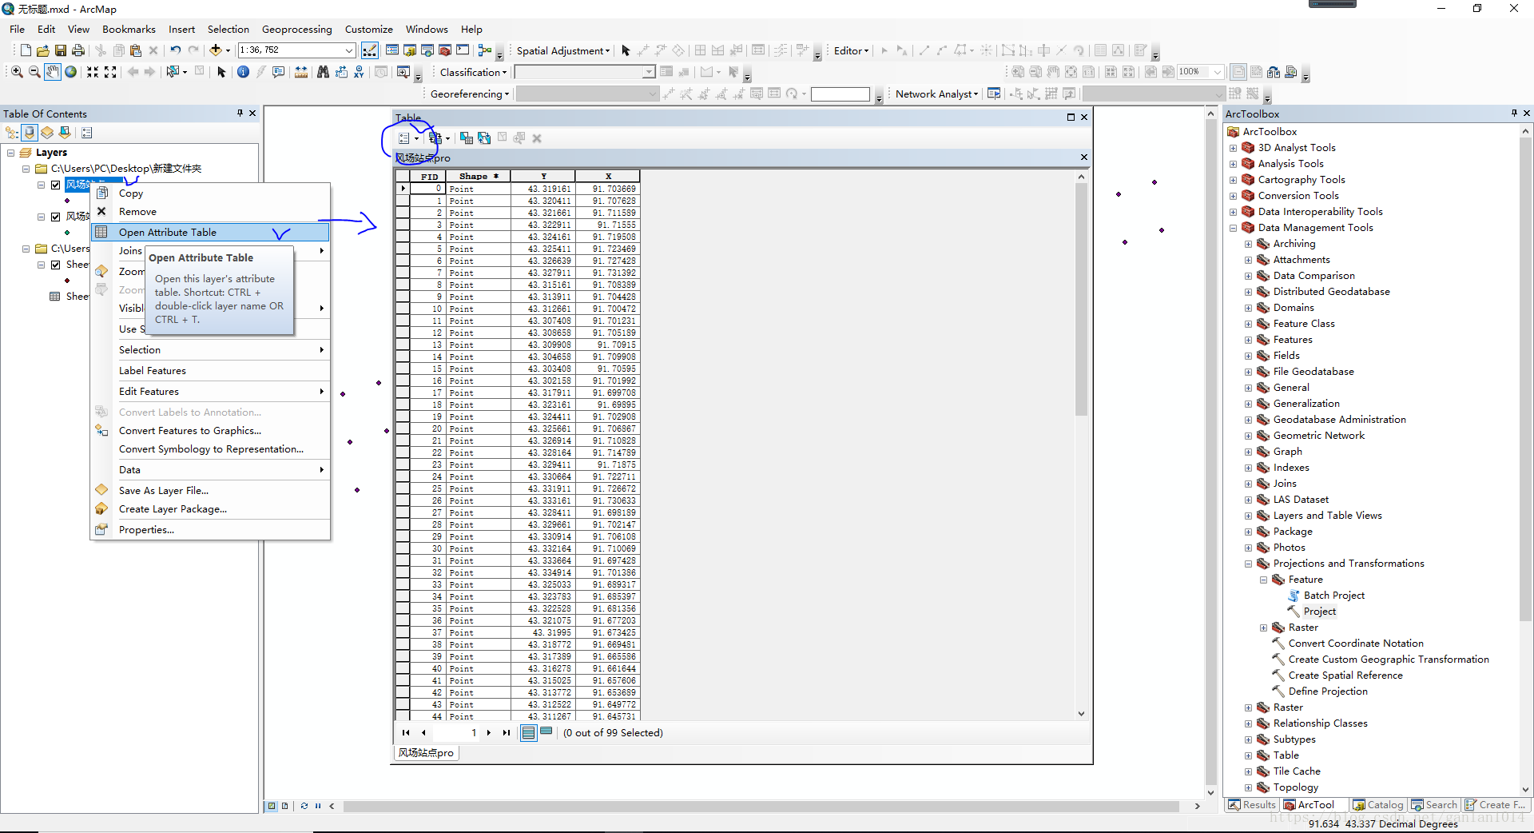Open the Python window icon

[x=463, y=50]
